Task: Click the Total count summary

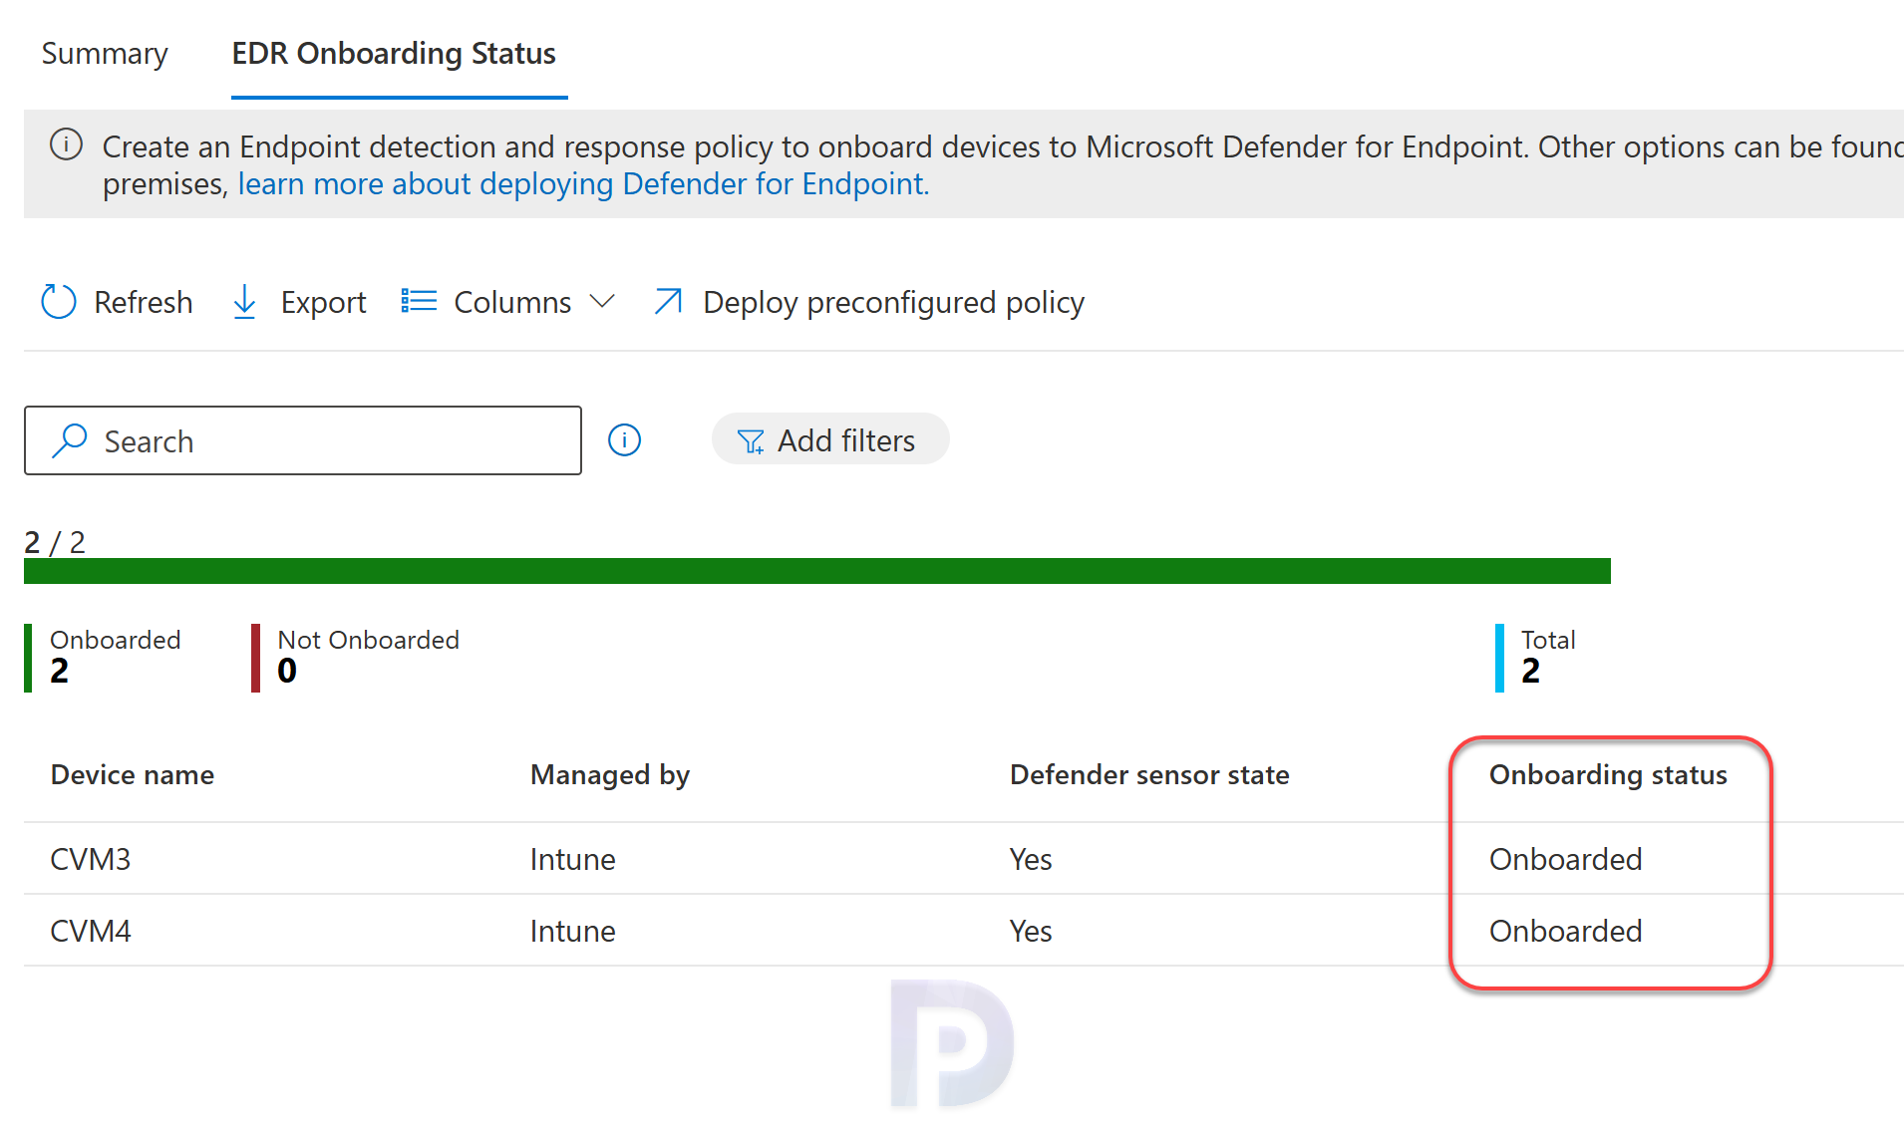Action: (1536, 657)
